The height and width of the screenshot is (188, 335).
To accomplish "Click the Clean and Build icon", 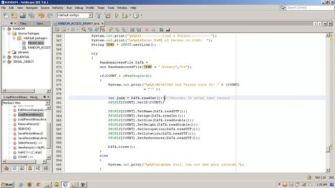I will pyautogui.click(x=108, y=15).
